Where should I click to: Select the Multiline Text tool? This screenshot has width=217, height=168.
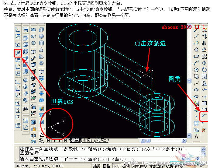196,137
